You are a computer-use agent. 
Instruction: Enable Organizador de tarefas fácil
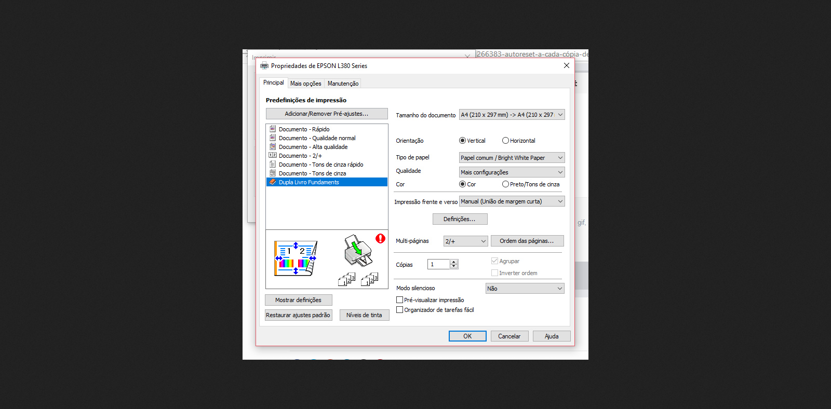point(399,310)
